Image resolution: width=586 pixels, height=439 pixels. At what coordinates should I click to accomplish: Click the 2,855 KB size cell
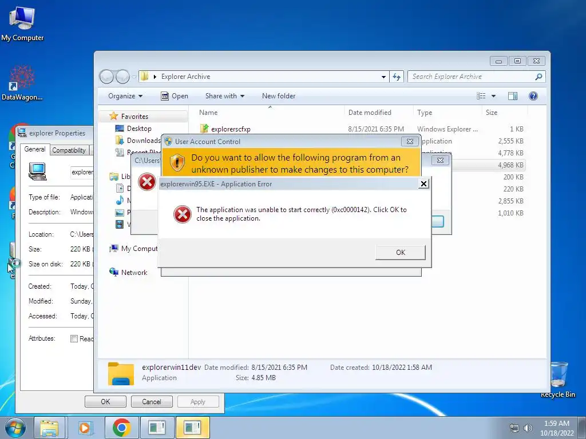pyautogui.click(x=510, y=201)
